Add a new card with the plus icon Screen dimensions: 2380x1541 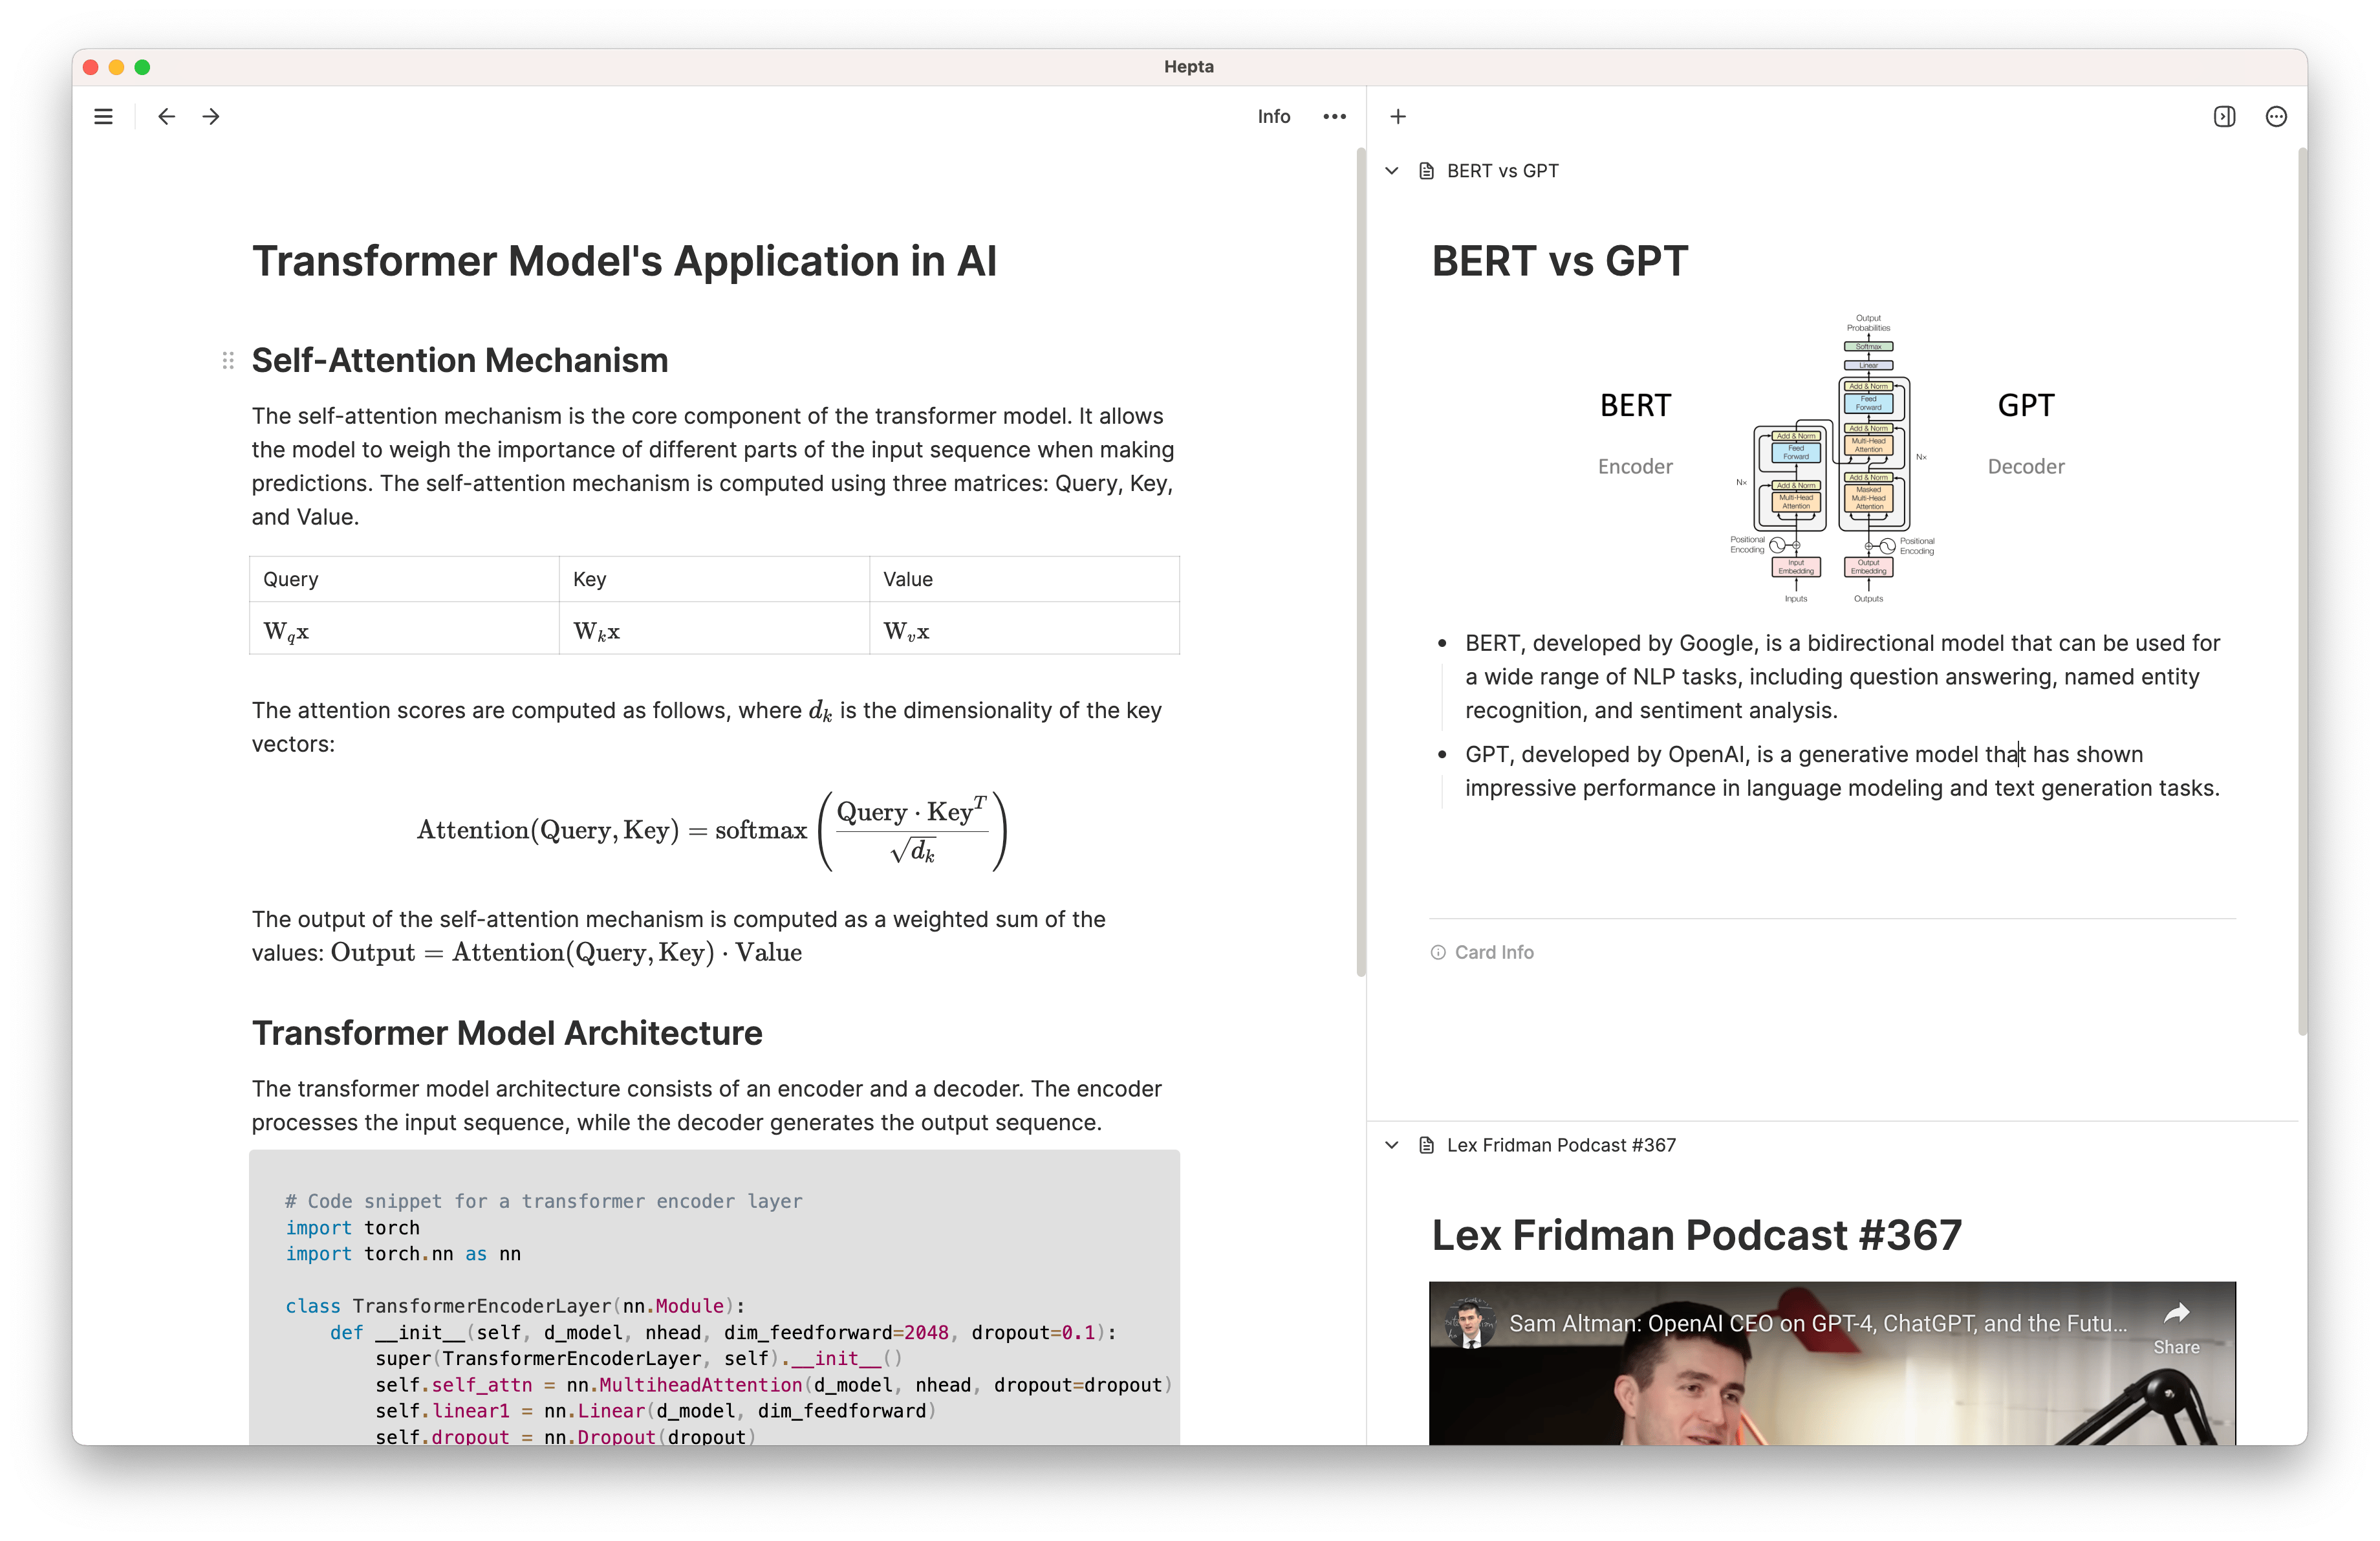click(1398, 117)
